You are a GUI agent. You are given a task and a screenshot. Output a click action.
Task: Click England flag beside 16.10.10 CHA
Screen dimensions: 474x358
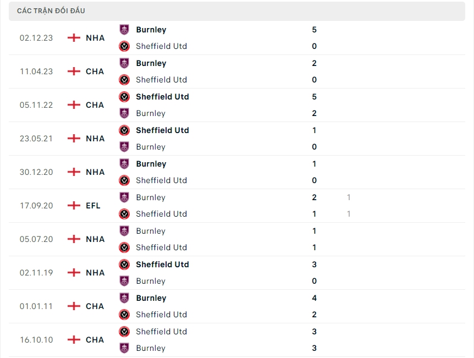tap(74, 340)
